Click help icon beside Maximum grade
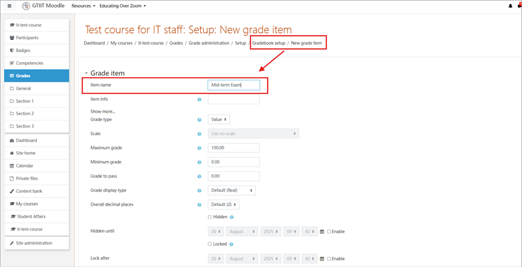522x267 pixels. 199,148
